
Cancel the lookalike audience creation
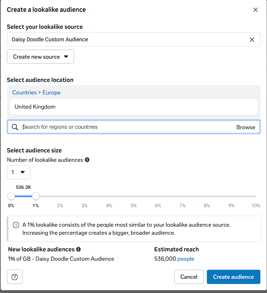[189, 277]
